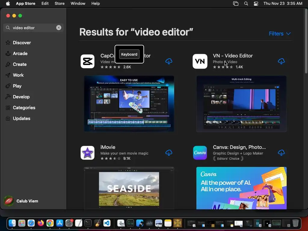Open Spotlight search in the menu bar
This screenshot has width=308, height=231.
[246, 4]
